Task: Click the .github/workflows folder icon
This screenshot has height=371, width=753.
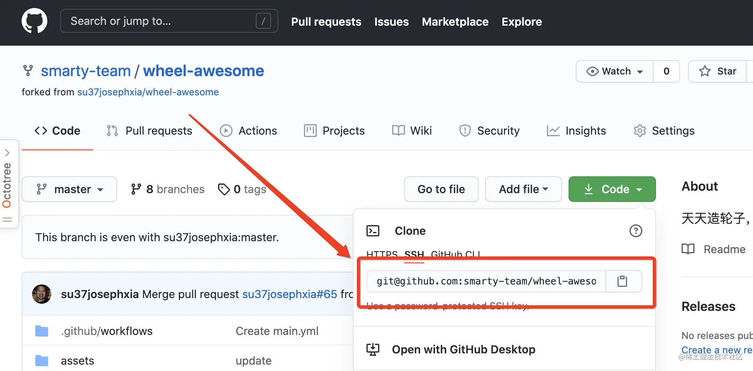Action: [42, 331]
